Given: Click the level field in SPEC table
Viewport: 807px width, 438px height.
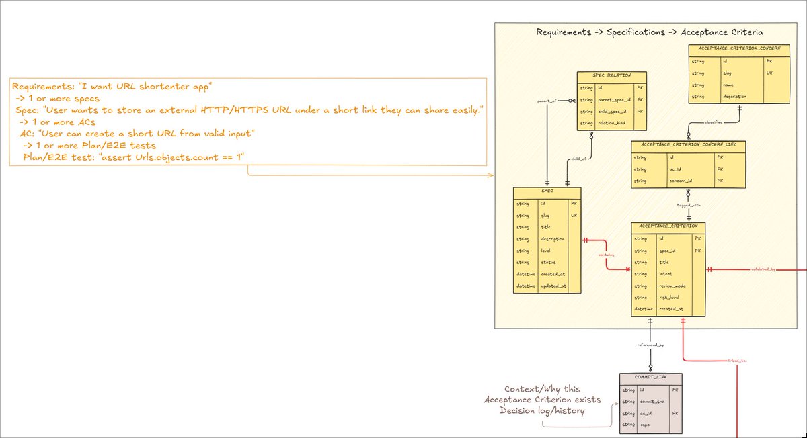Looking at the screenshot, I should tap(546, 251).
